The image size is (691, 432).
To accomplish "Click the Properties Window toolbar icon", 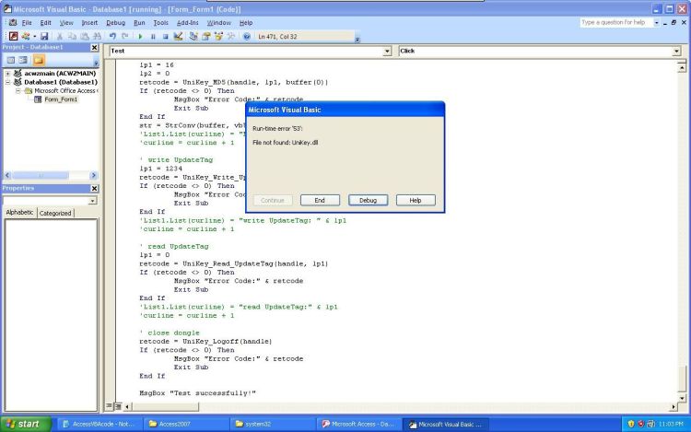I will tap(205, 36).
